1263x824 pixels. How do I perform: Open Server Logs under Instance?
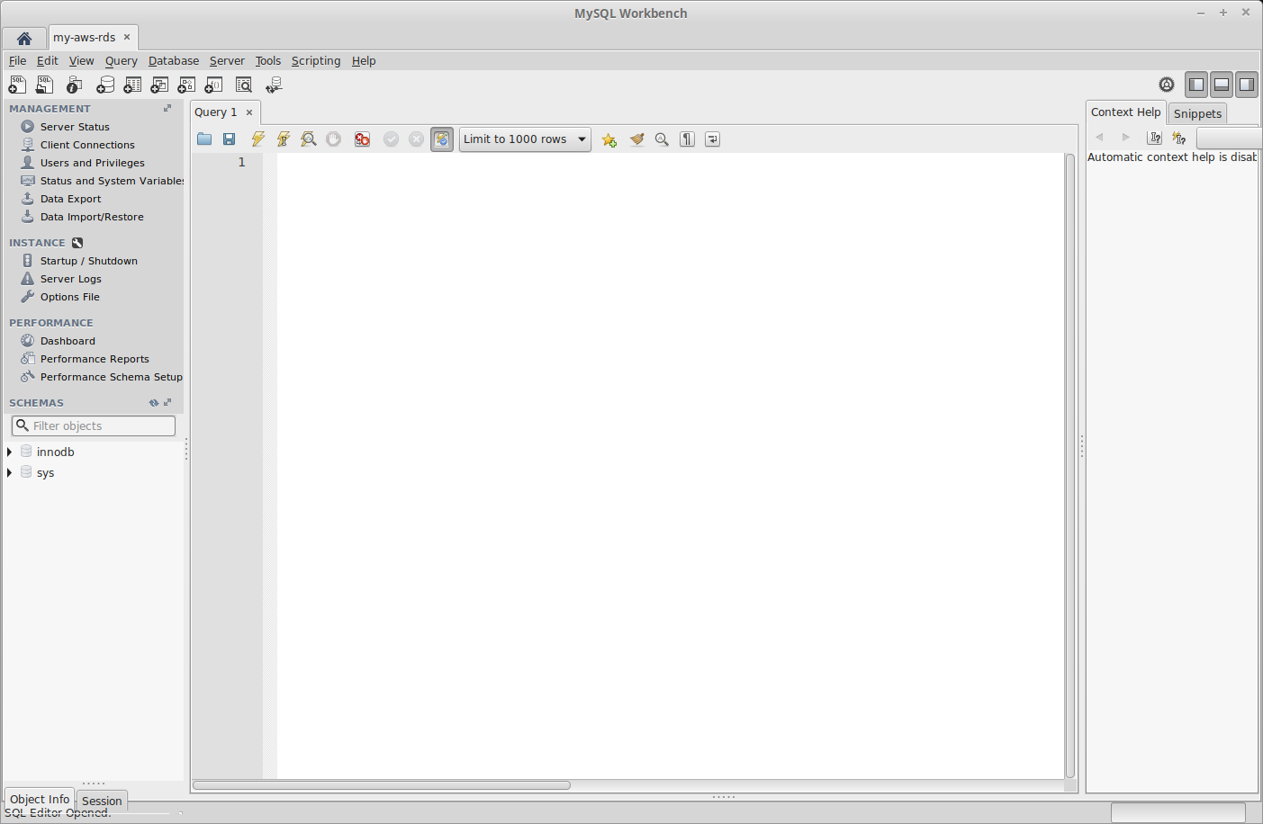70,279
